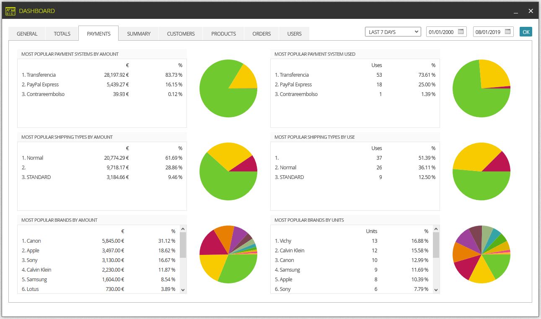Open calendar picker for start date 01/01/2000

click(461, 32)
